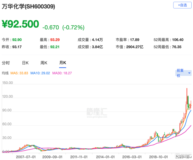Click the 市值 2904.27亿 value

[135, 47]
